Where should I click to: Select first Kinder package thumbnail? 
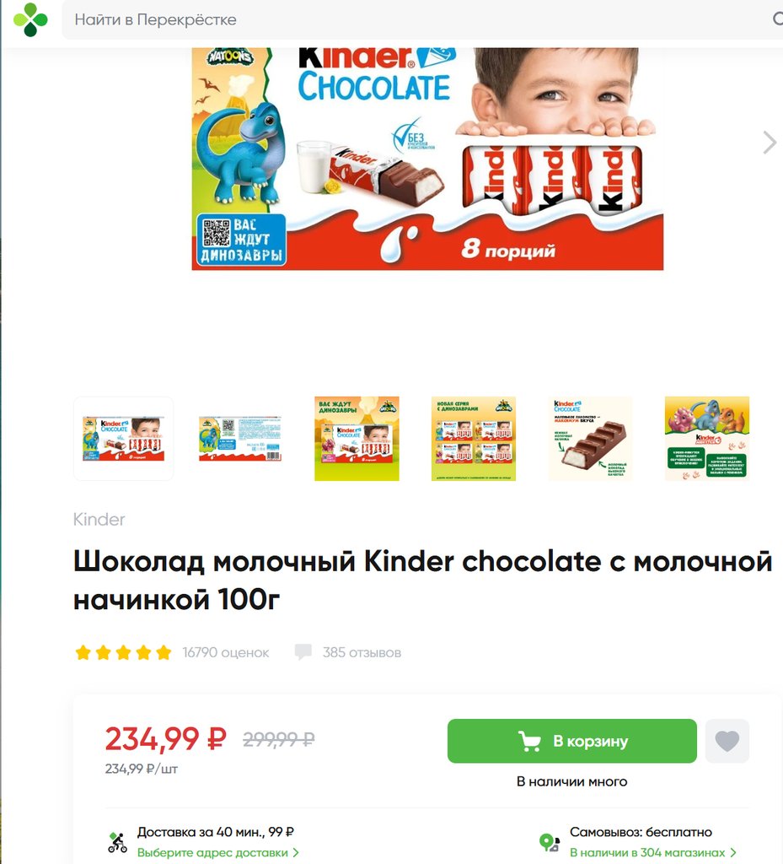(x=123, y=439)
